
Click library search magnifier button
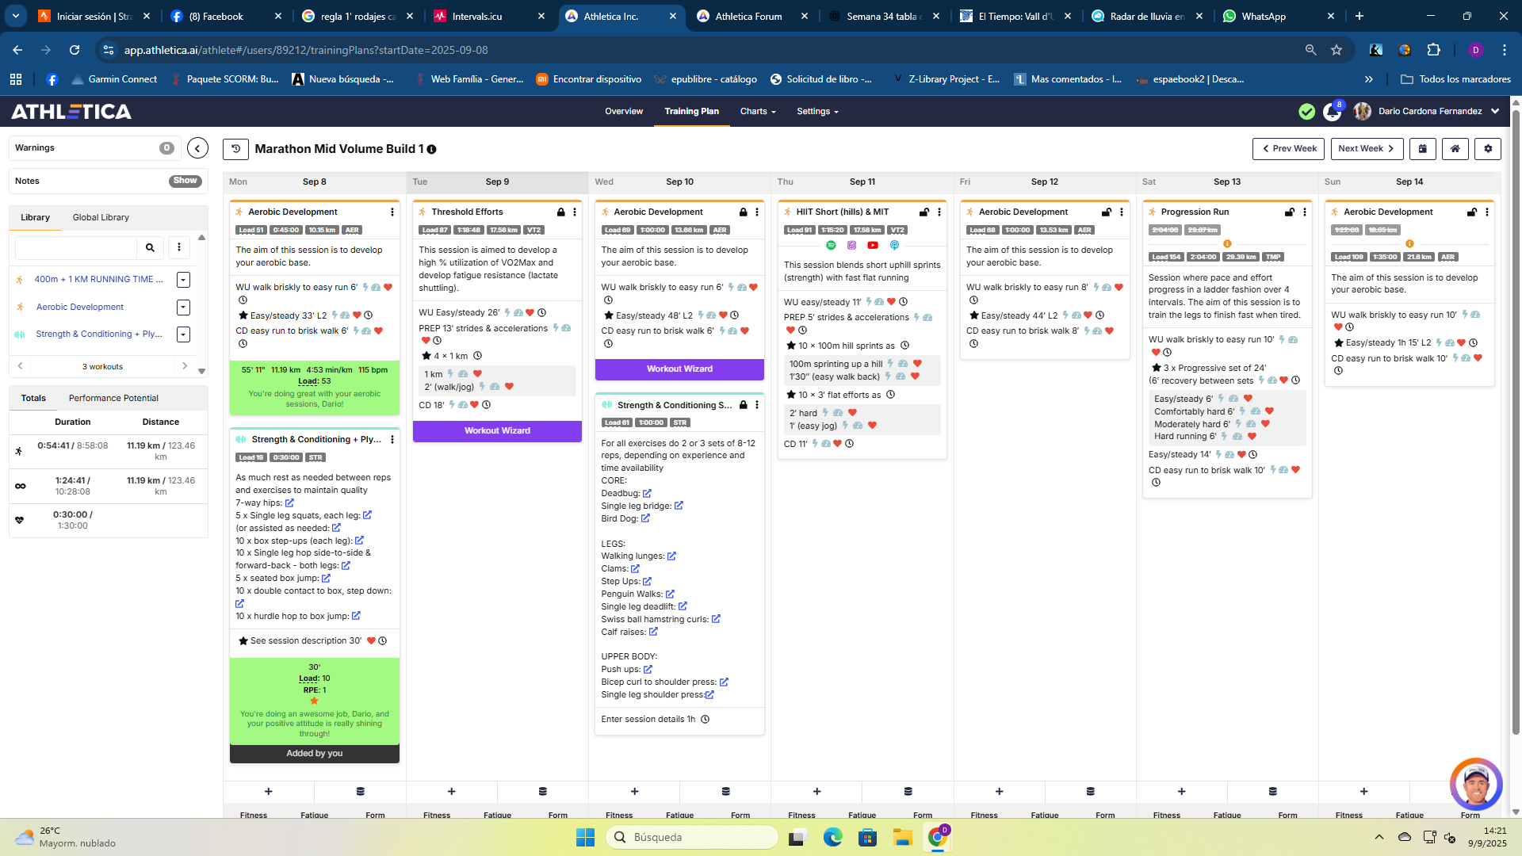(x=150, y=248)
